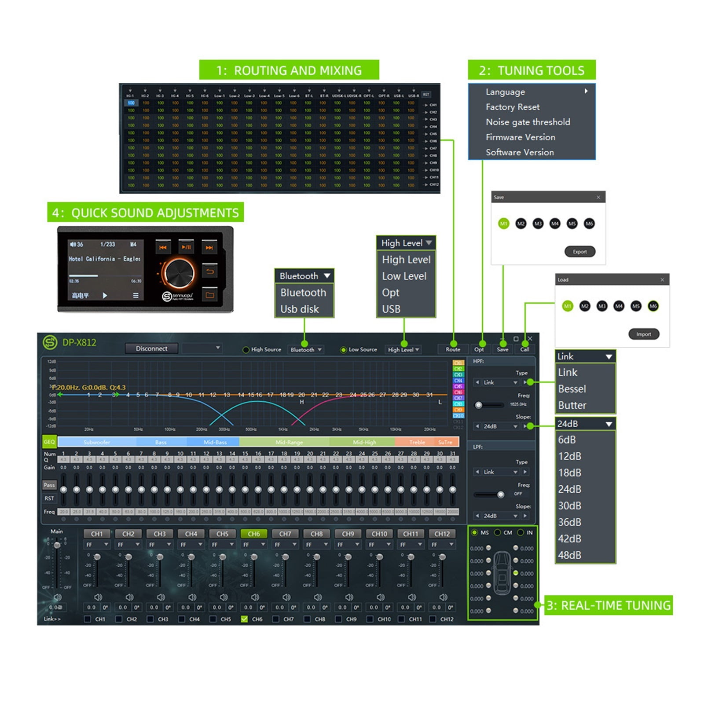Check the CH1 link checkbox
704x704 pixels.
pos(88,619)
